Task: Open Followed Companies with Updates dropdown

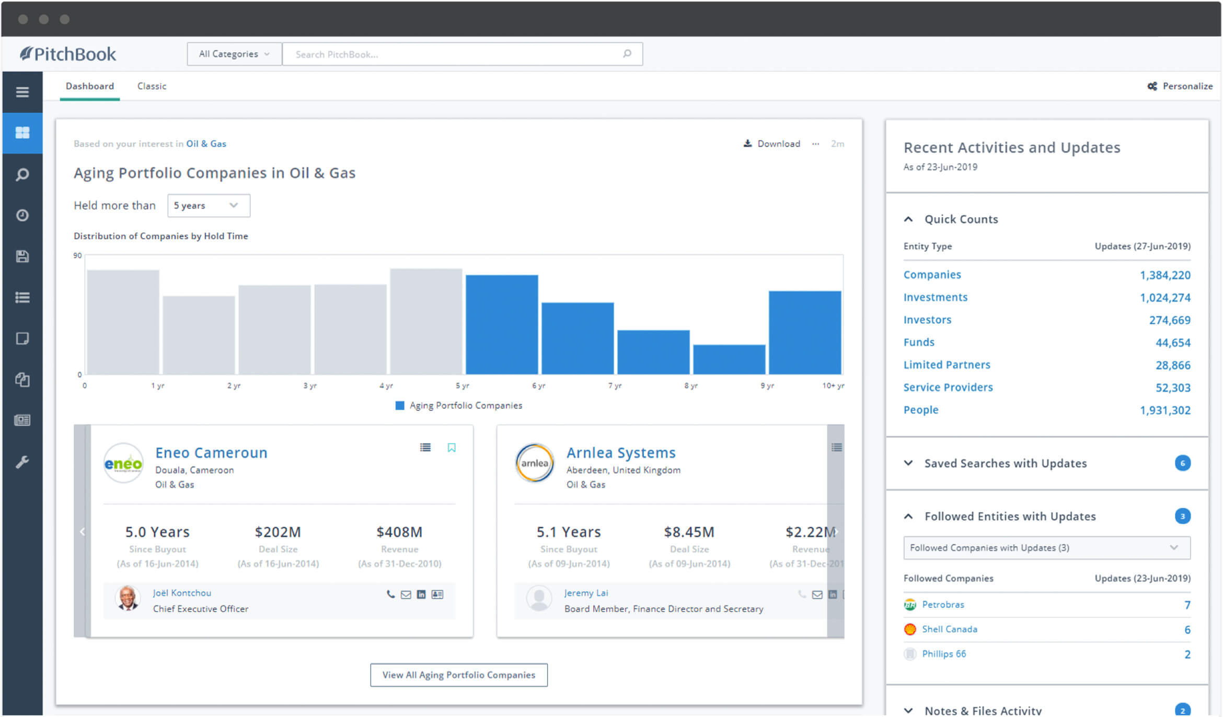Action: pyautogui.click(x=1047, y=548)
